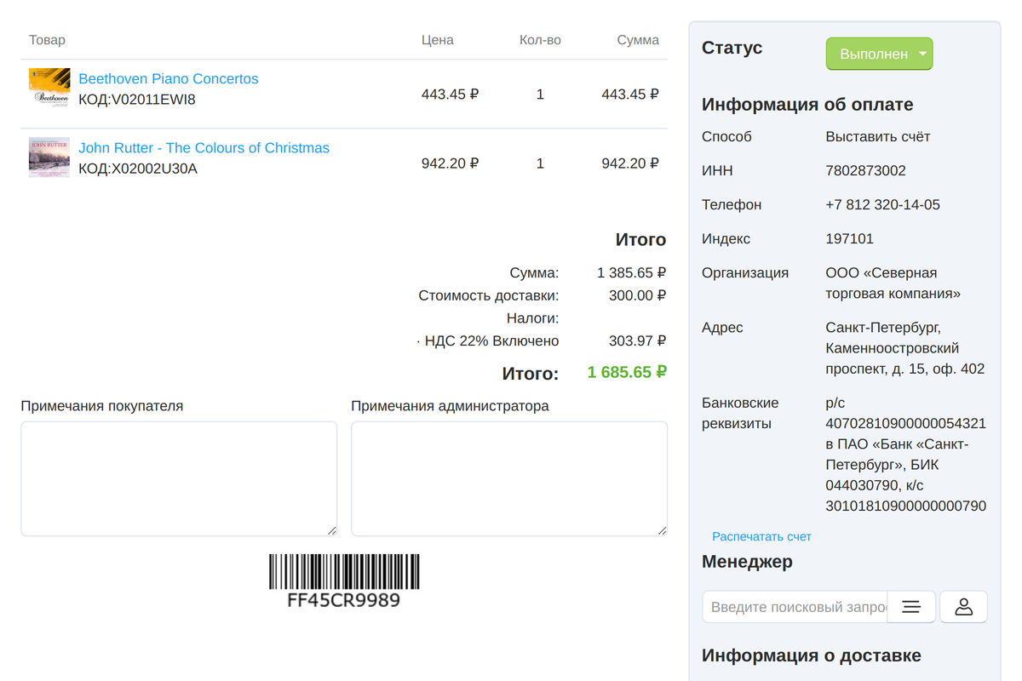Click the Сумма column header

638,40
